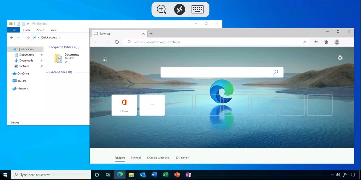Open Outlook from the taskbar
This screenshot has width=361, height=180.
pos(142,175)
